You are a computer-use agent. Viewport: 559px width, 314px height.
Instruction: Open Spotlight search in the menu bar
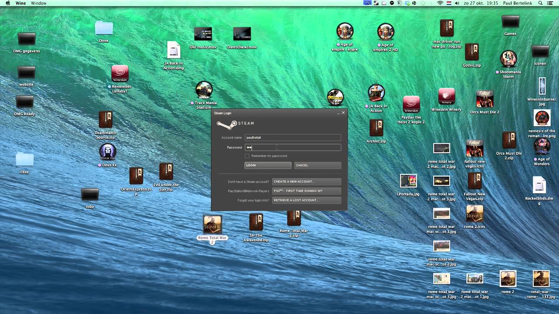point(540,3)
